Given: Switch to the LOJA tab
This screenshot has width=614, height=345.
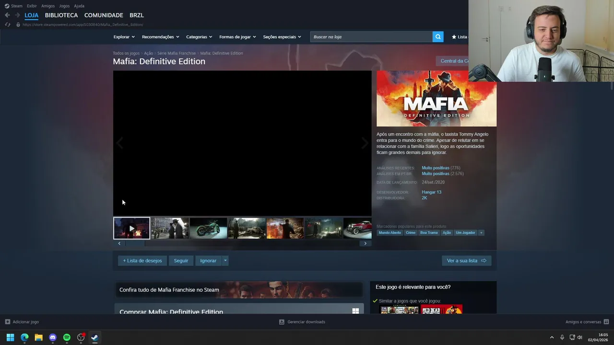Looking at the screenshot, I should (x=32, y=15).
